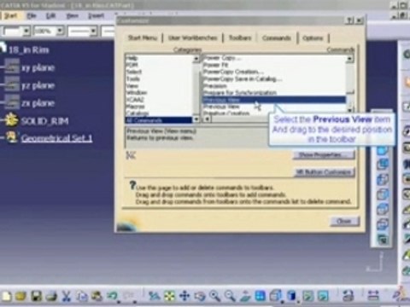Click Commands list horizontal scroll-left arrow
Image resolution: width=410 pixels, height=307 pixels.
(208, 119)
